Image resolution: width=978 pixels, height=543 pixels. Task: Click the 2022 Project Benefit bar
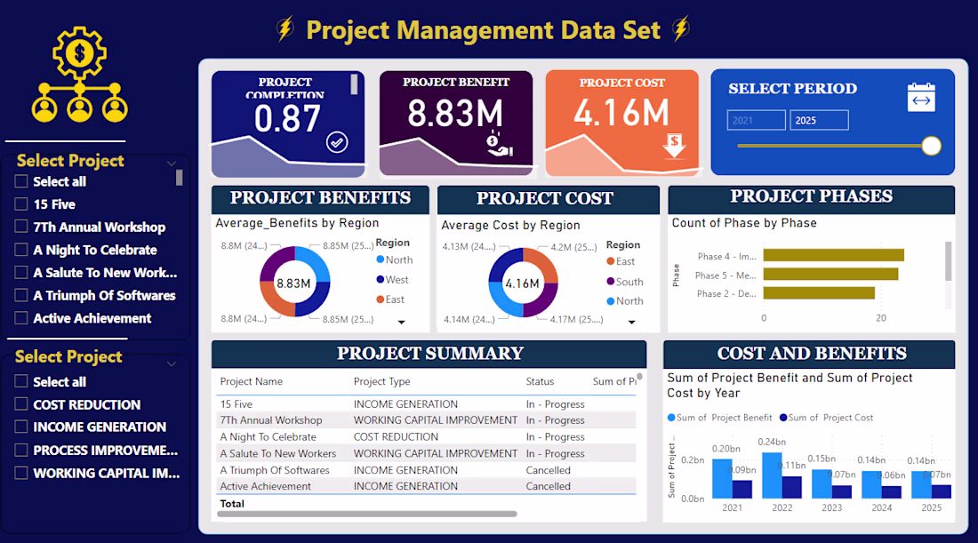click(x=772, y=475)
